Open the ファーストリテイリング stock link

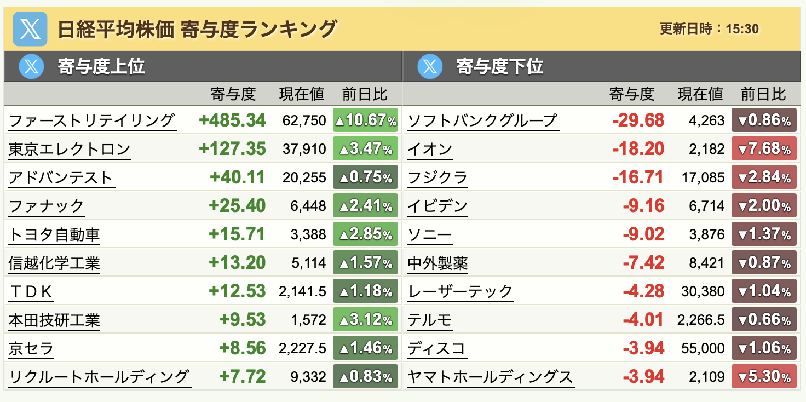[92, 120]
